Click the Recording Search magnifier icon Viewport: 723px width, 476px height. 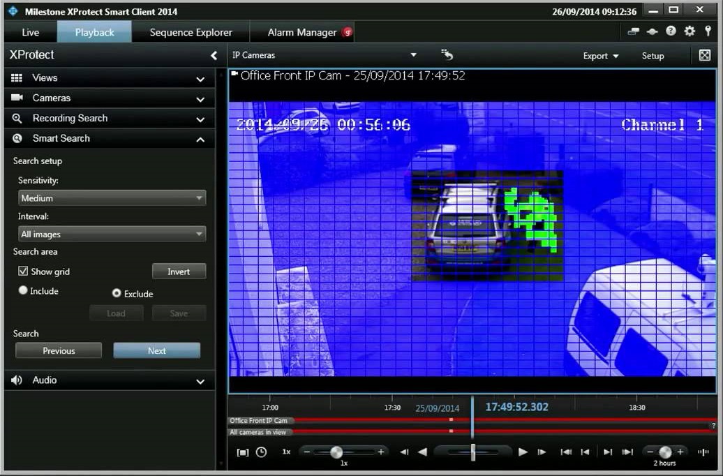[17, 118]
